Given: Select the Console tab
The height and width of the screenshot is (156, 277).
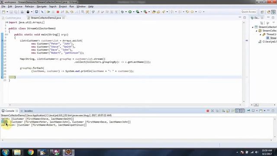Looking at the screenshot, I should (10, 111).
